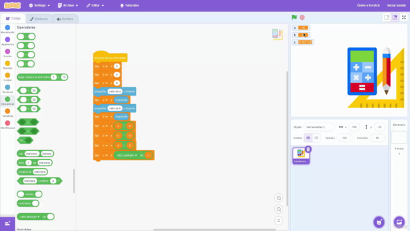Reset workspace zoom to default
The image size is (410, 231).
tap(279, 221)
